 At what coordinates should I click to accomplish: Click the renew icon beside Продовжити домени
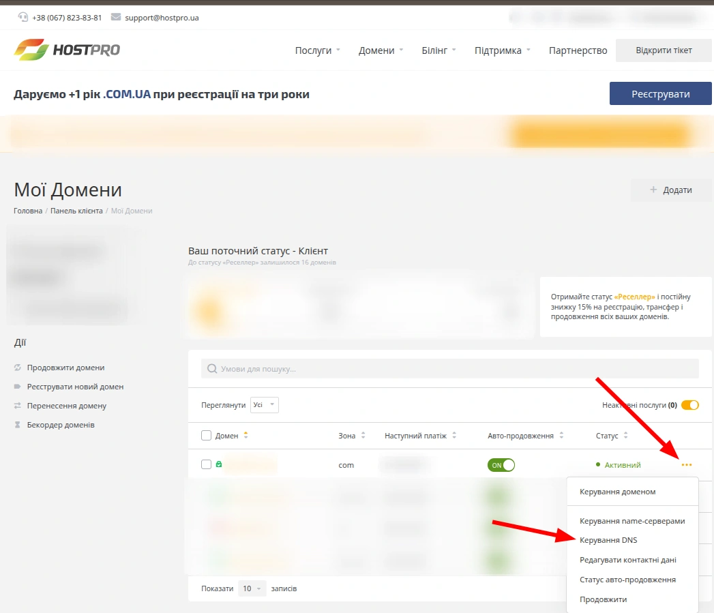tap(16, 368)
